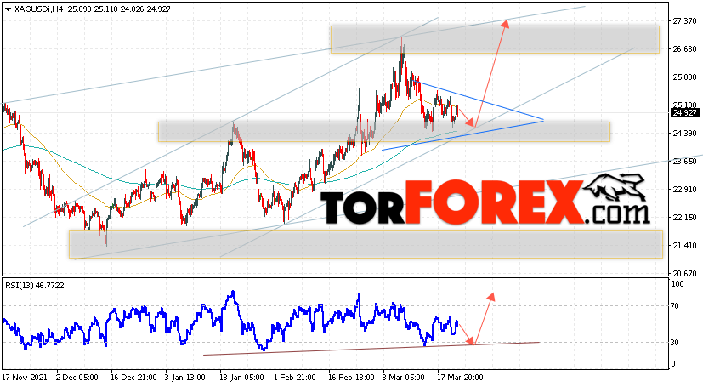Select the 23.650 price axis label

click(x=684, y=162)
